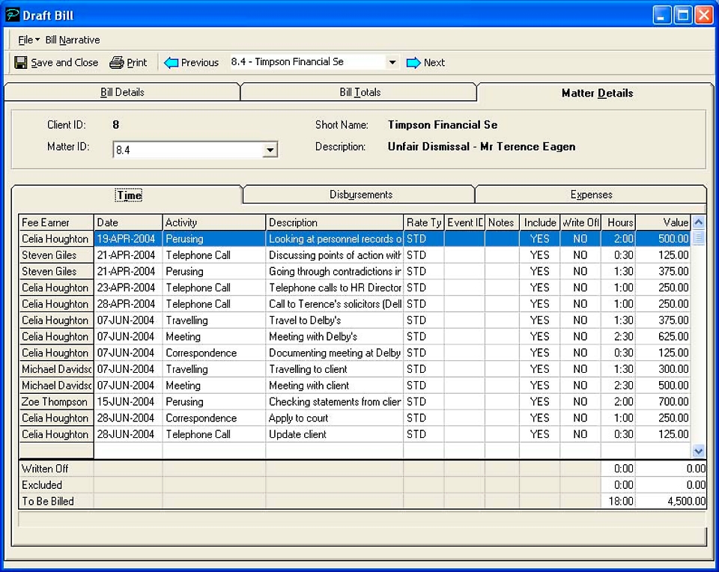Click the Print button label
The height and width of the screenshot is (572, 719).
coord(136,62)
